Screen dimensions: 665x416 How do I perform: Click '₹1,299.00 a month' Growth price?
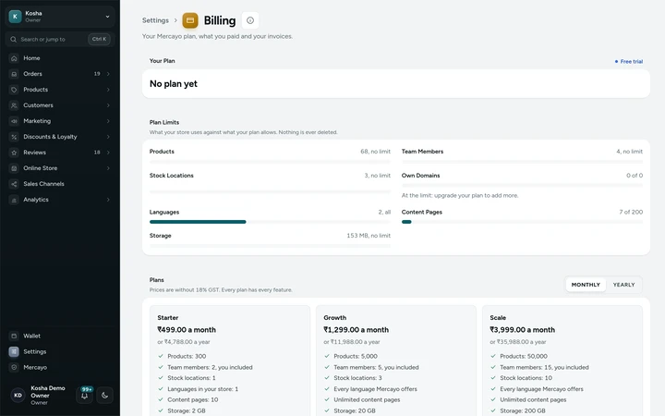coord(357,330)
